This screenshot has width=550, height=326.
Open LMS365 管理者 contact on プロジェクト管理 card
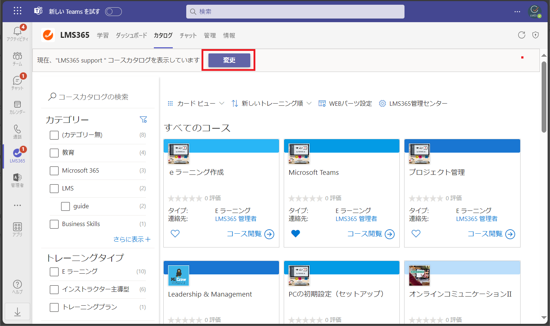tap(477, 219)
